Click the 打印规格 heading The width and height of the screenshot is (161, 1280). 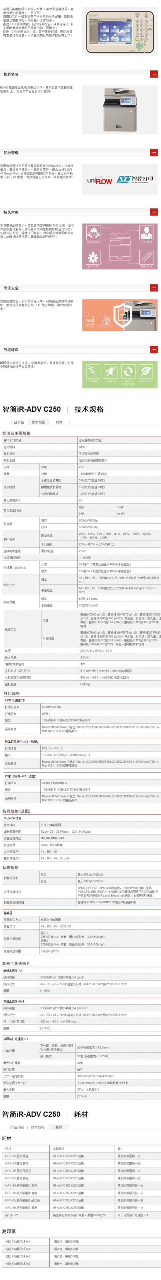[12, 693]
